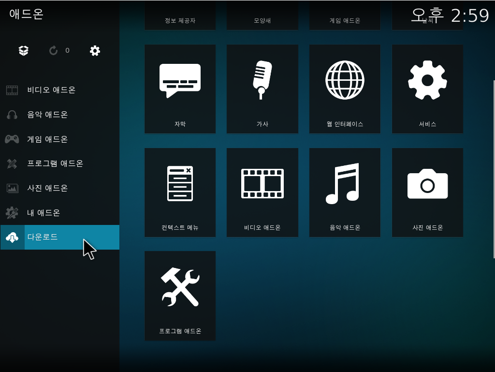Click the vertical scrollbar on right edge
Viewport: 495px width, 372px height.
coord(494,169)
